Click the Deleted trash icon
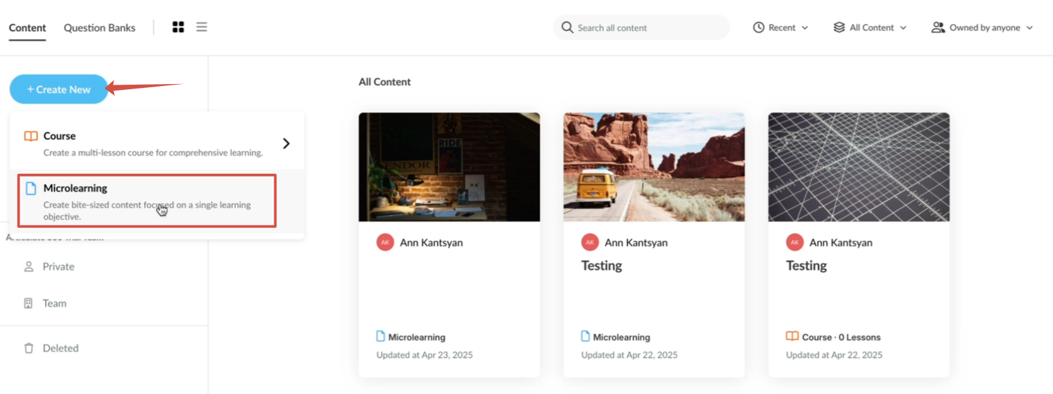Screen dimensions: 1053x394 pyautogui.click(x=29, y=348)
